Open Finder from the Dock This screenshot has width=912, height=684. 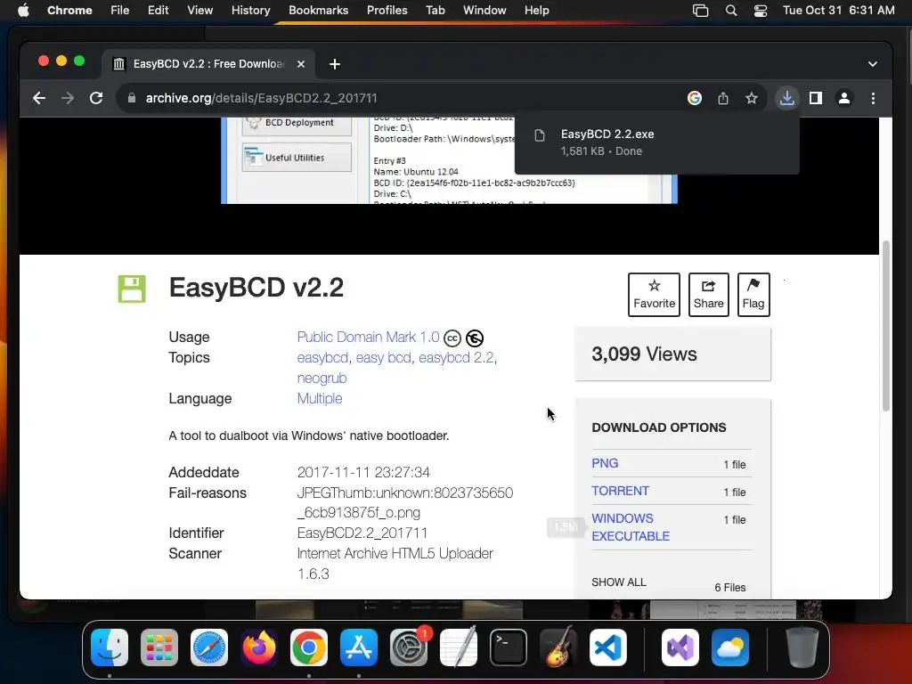[110, 647]
